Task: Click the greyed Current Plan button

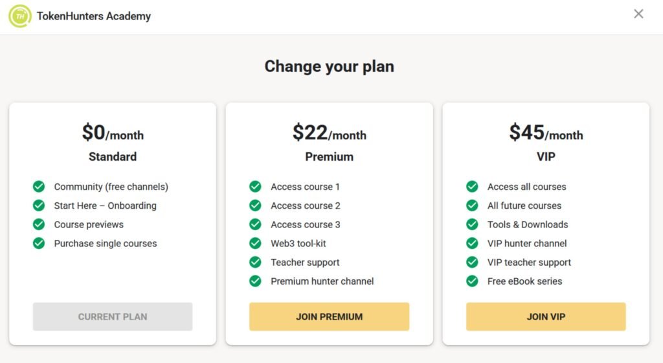Action: tap(113, 317)
